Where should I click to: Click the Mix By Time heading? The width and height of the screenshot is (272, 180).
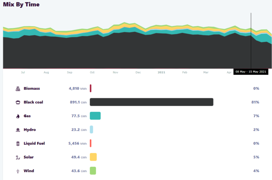pos(21,5)
